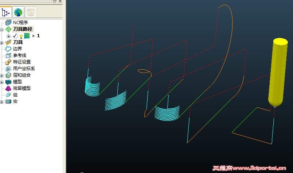Select the 刀具路径 label

point(23,29)
